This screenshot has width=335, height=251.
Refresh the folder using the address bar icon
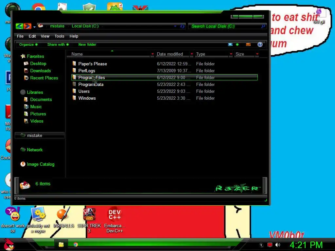[182, 26]
